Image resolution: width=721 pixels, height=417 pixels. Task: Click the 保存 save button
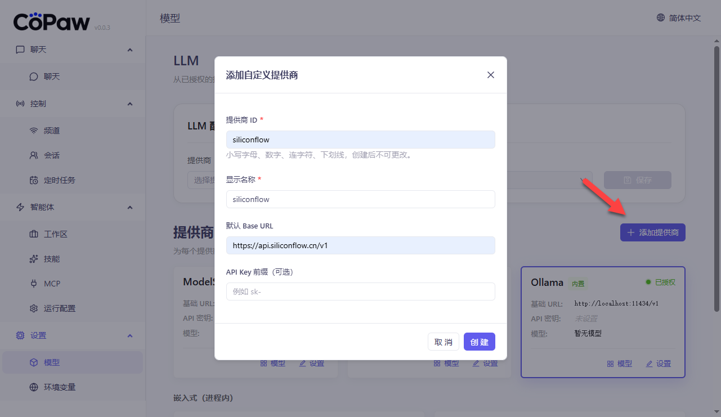click(x=638, y=180)
